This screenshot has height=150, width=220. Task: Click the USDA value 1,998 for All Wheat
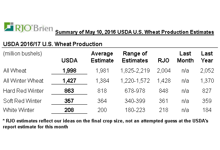pos(69,70)
